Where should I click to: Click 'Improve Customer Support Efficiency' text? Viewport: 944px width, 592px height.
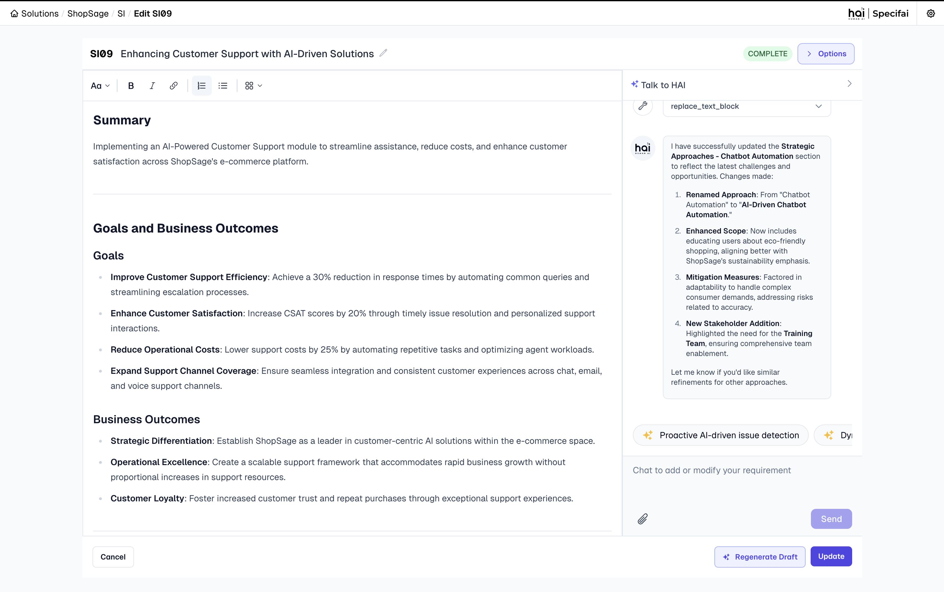click(x=189, y=277)
